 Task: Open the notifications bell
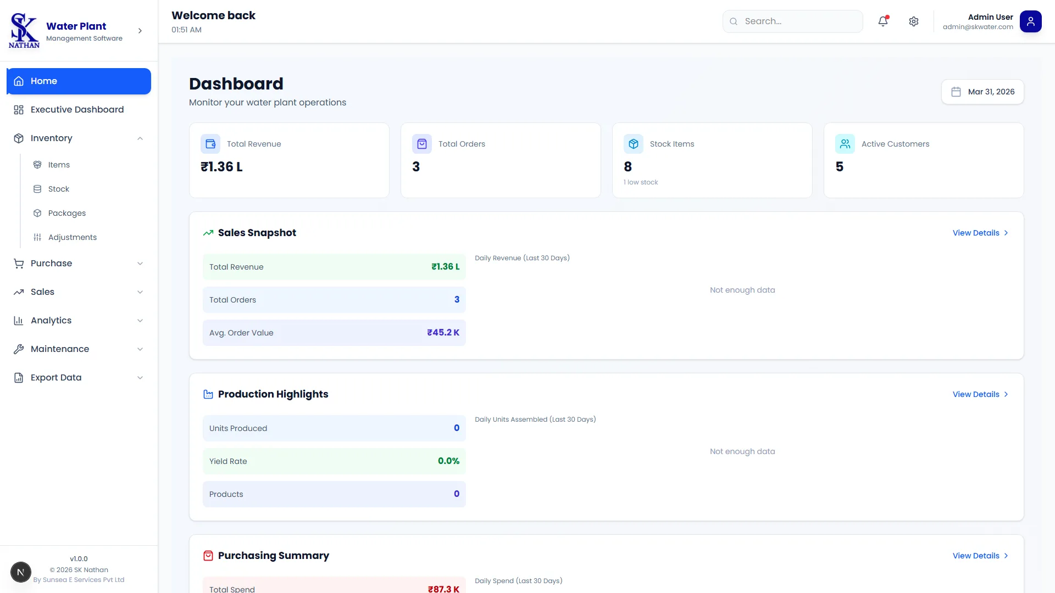(x=883, y=21)
